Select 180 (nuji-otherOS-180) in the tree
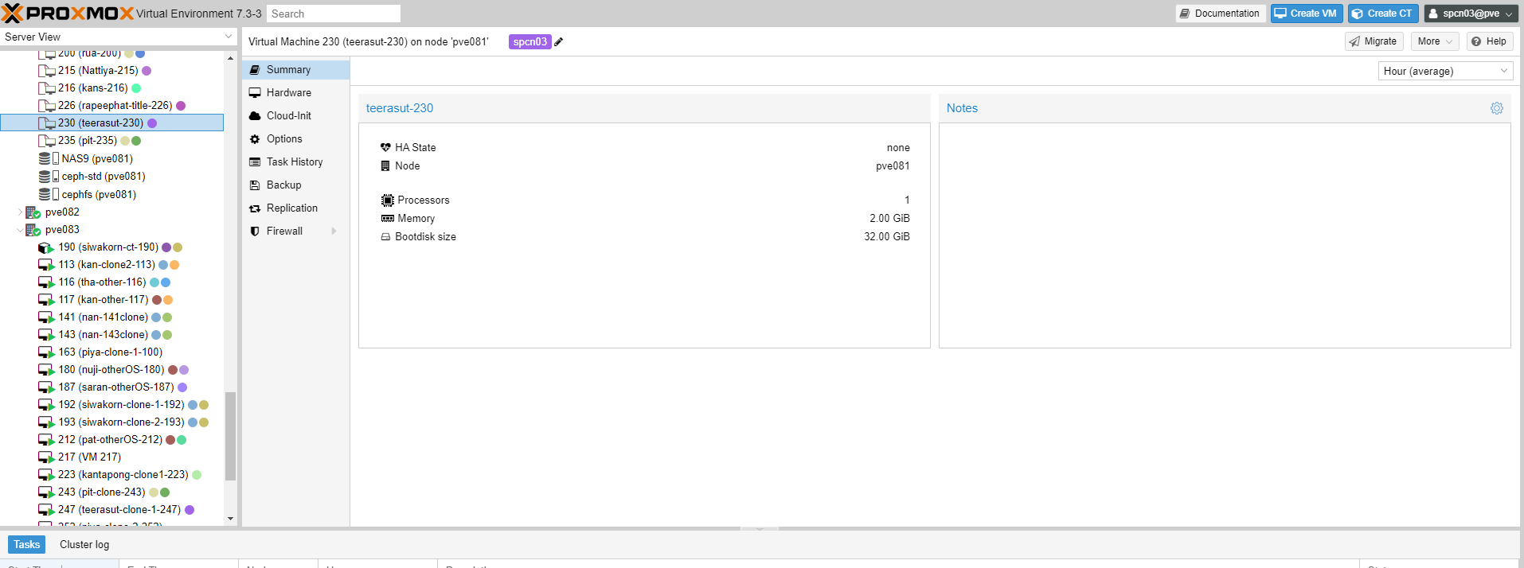 [x=111, y=370]
